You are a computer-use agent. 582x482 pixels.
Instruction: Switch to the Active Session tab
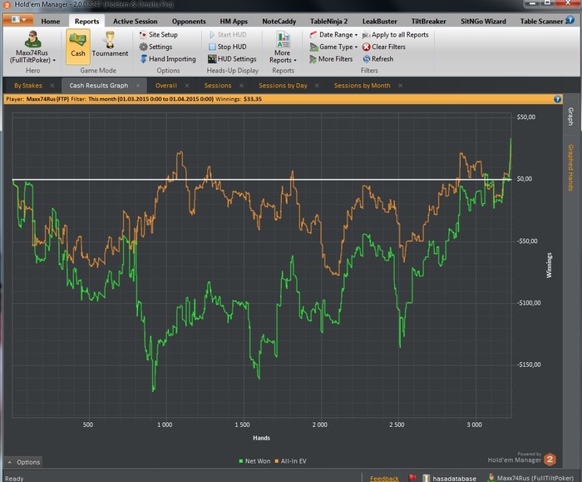coord(135,21)
